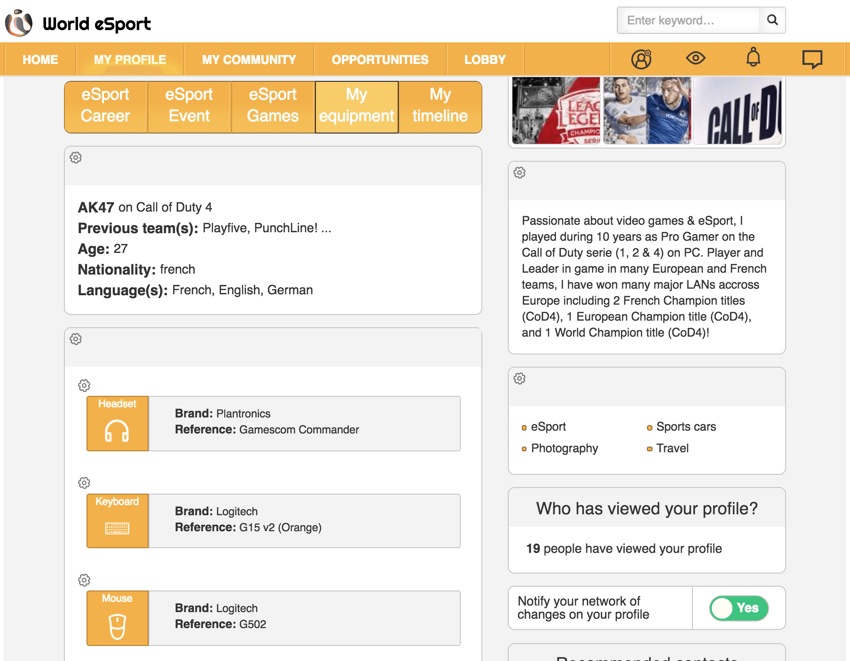
Task: Click the Mouse equipment tile
Action: click(118, 618)
